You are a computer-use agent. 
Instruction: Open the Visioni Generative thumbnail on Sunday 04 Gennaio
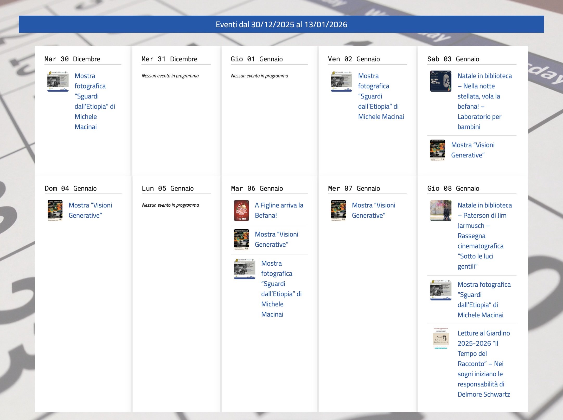(x=55, y=211)
